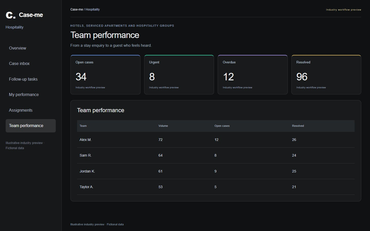Click the Hospitality label under the logo
The height and width of the screenshot is (231, 370).
tap(14, 27)
